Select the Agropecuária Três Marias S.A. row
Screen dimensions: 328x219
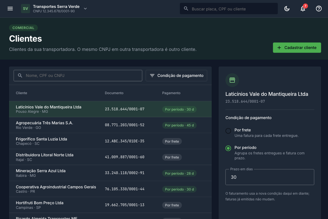pyautogui.click(x=110, y=125)
